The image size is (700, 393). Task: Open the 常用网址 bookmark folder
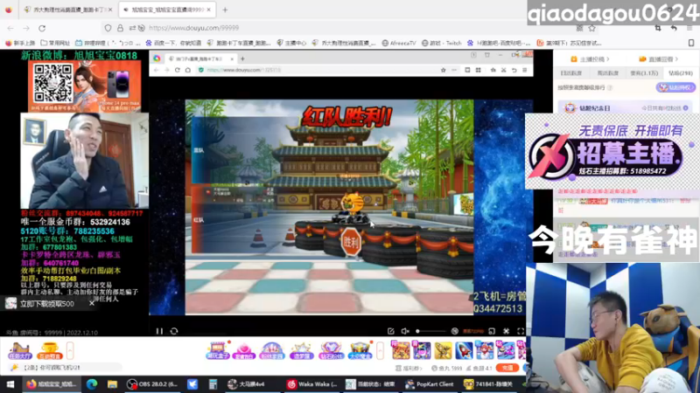pos(55,43)
